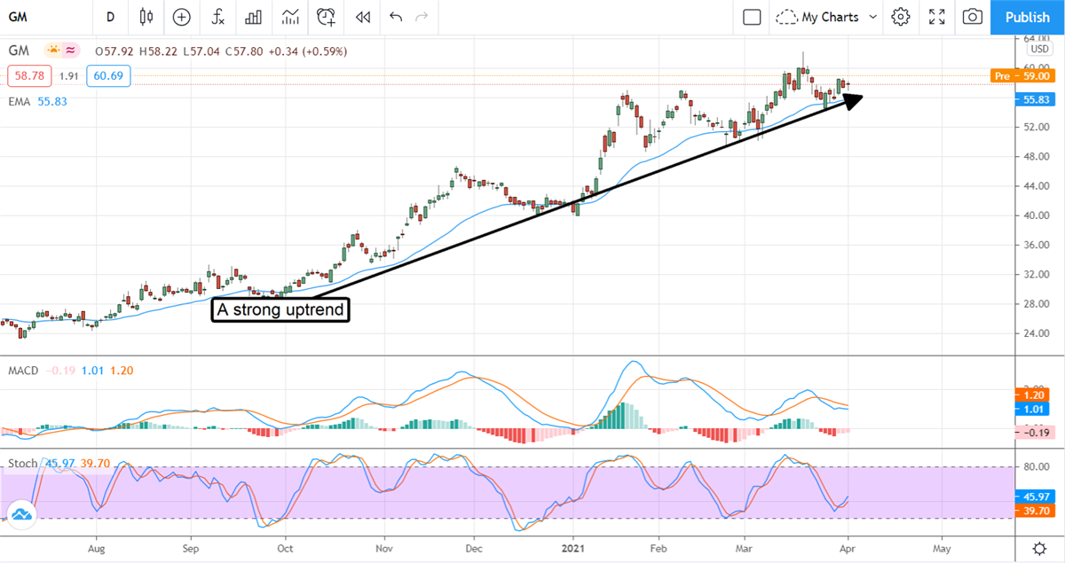Screen dimensions: 1065x563
Task: Expand the My Charts dropdown arrow
Action: pos(873,17)
